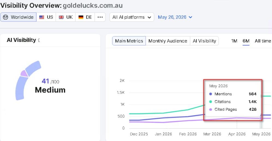Click the Apr 2026 axis label
The width and height of the screenshot is (272, 141).
[237, 134]
